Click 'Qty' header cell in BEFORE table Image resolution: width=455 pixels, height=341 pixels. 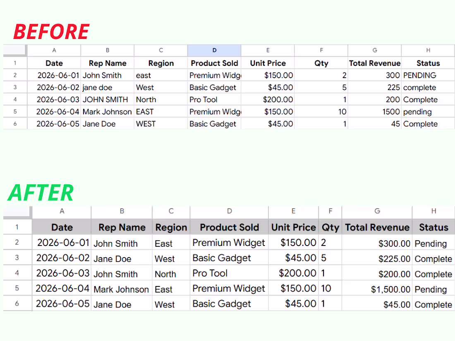click(321, 63)
